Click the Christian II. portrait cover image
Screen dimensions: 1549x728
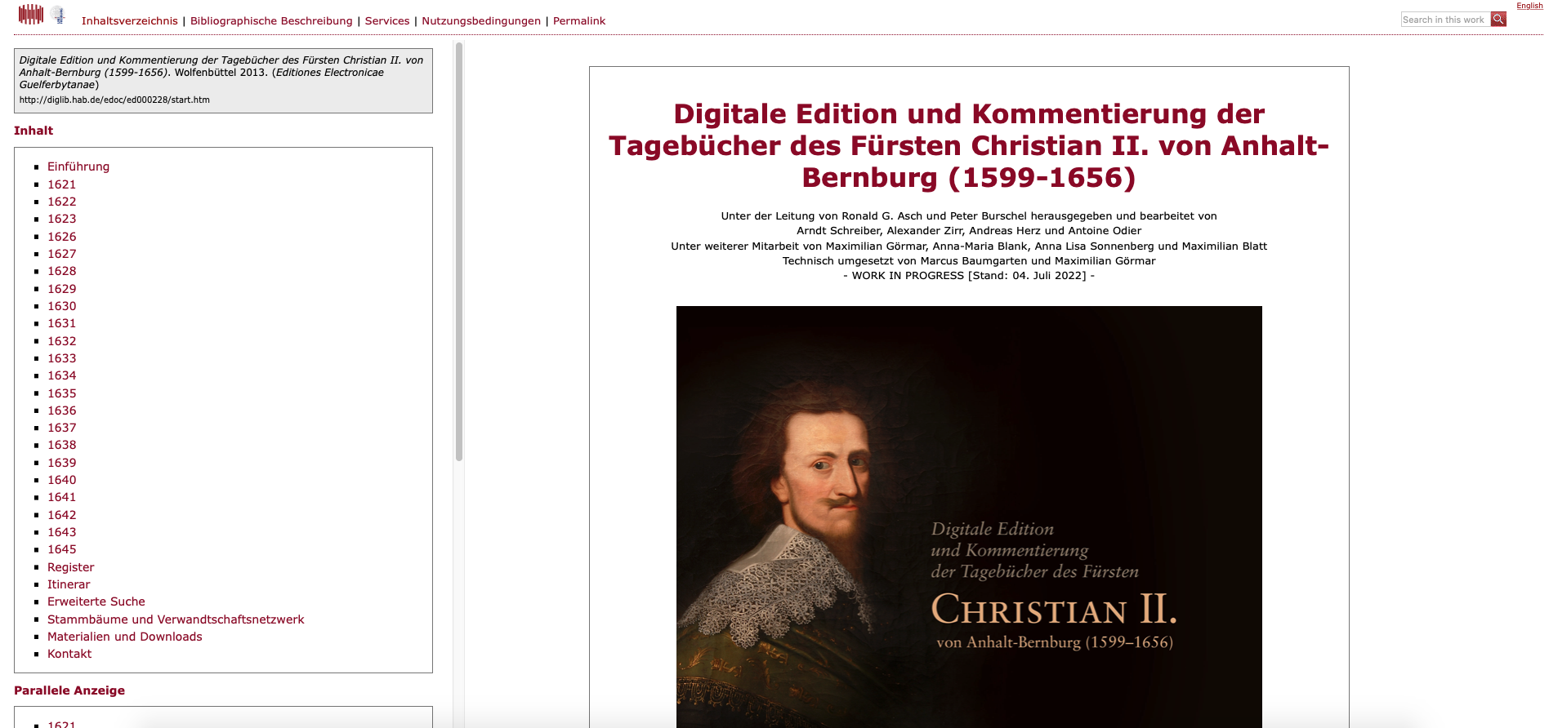coord(969,517)
